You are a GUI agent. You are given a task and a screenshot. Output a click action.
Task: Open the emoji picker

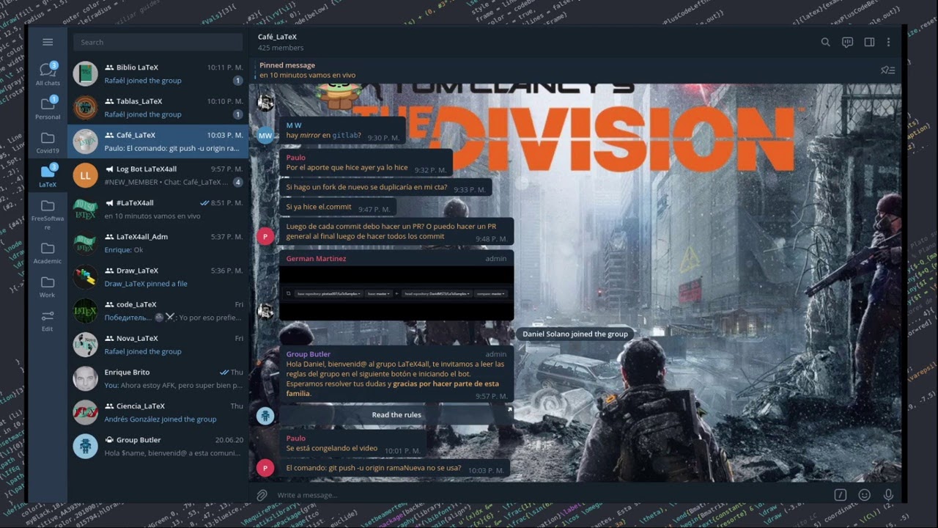pyautogui.click(x=864, y=495)
